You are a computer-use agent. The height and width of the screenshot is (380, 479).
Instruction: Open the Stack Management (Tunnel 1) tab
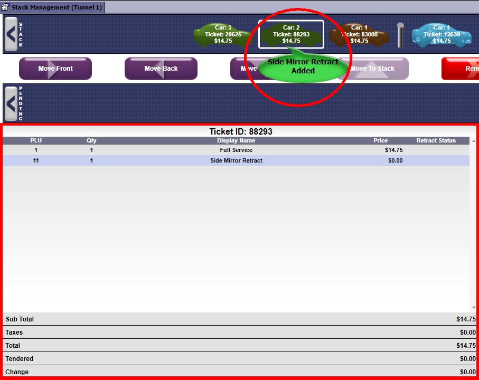(57, 7)
